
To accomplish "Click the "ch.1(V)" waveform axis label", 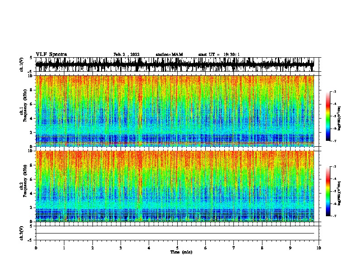I will (x=22, y=65).
